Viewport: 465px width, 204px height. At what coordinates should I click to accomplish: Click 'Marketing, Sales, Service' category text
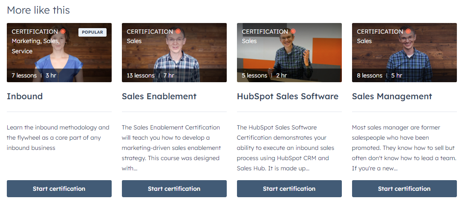pyautogui.click(x=35, y=46)
